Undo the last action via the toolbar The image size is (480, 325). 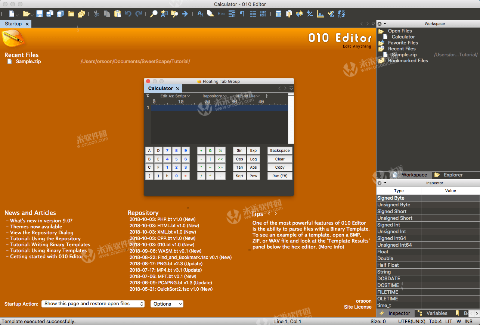click(x=128, y=14)
